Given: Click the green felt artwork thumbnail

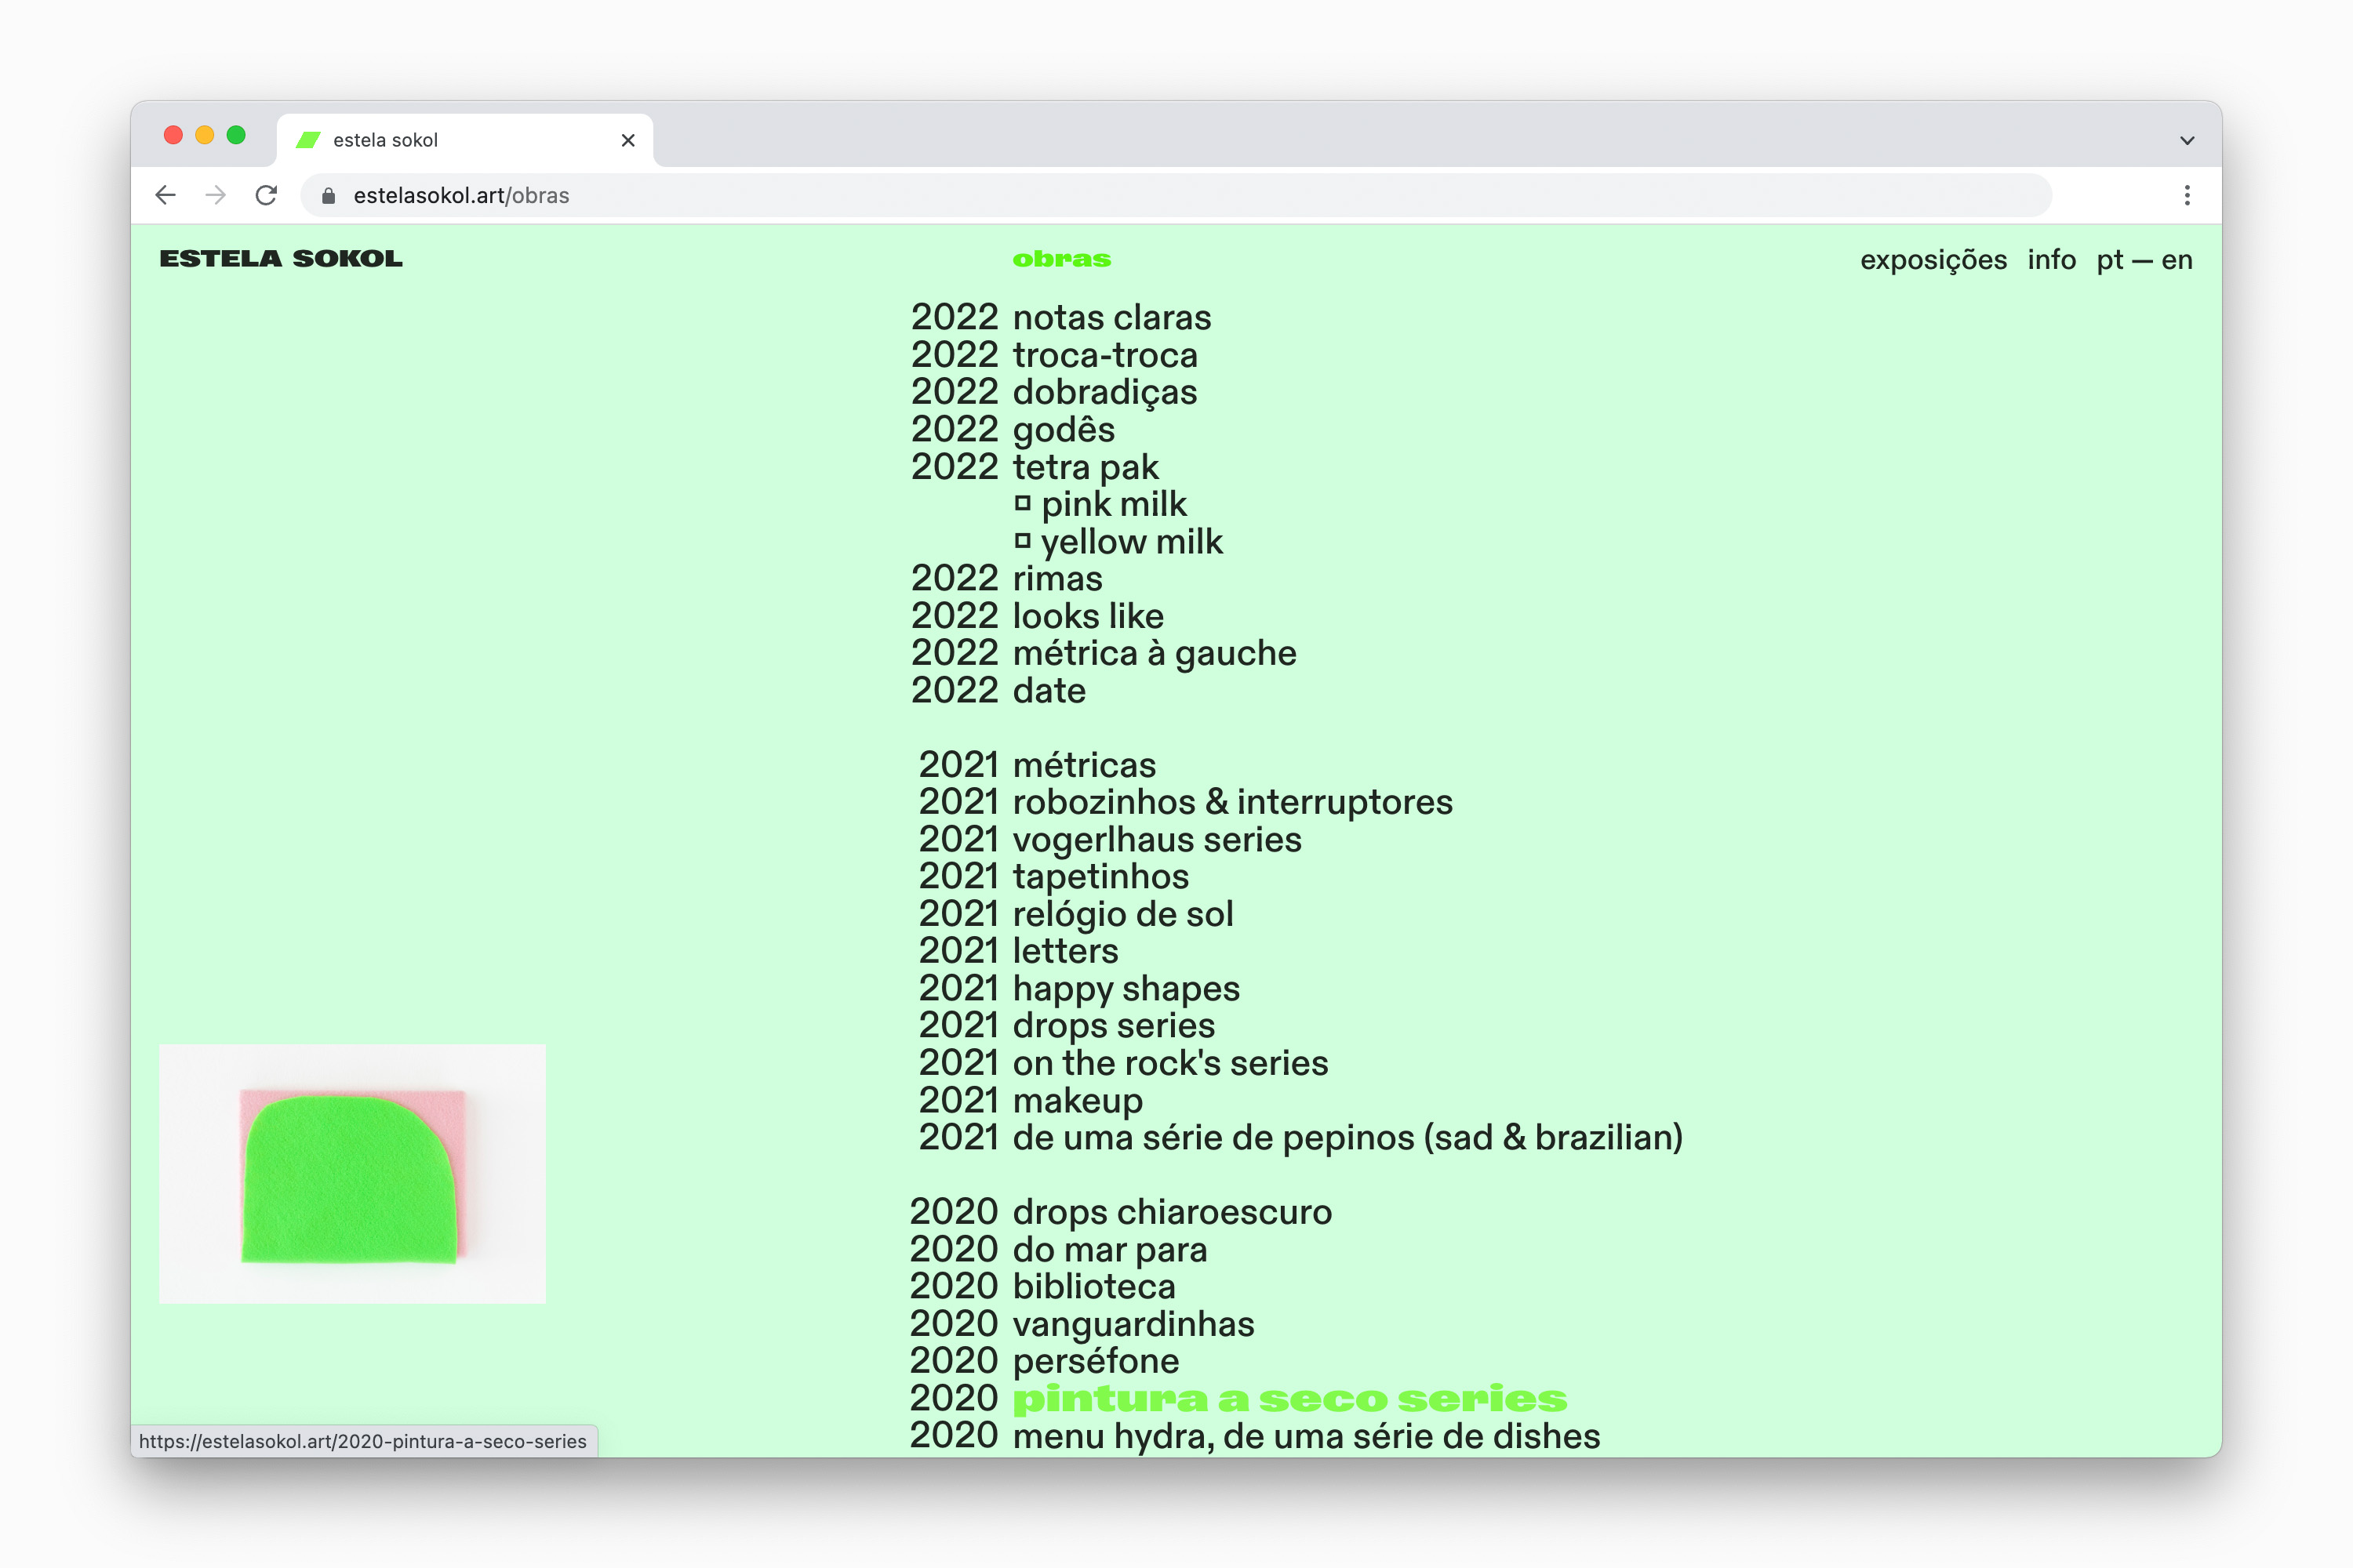Looking at the screenshot, I should (352, 1173).
